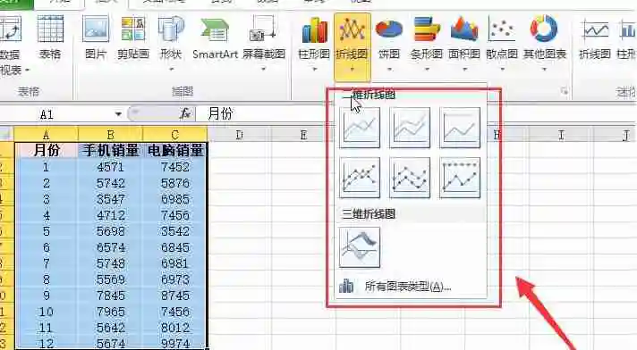Select cell with value 6574
Image resolution: width=637 pixels, height=350 pixels.
111,247
